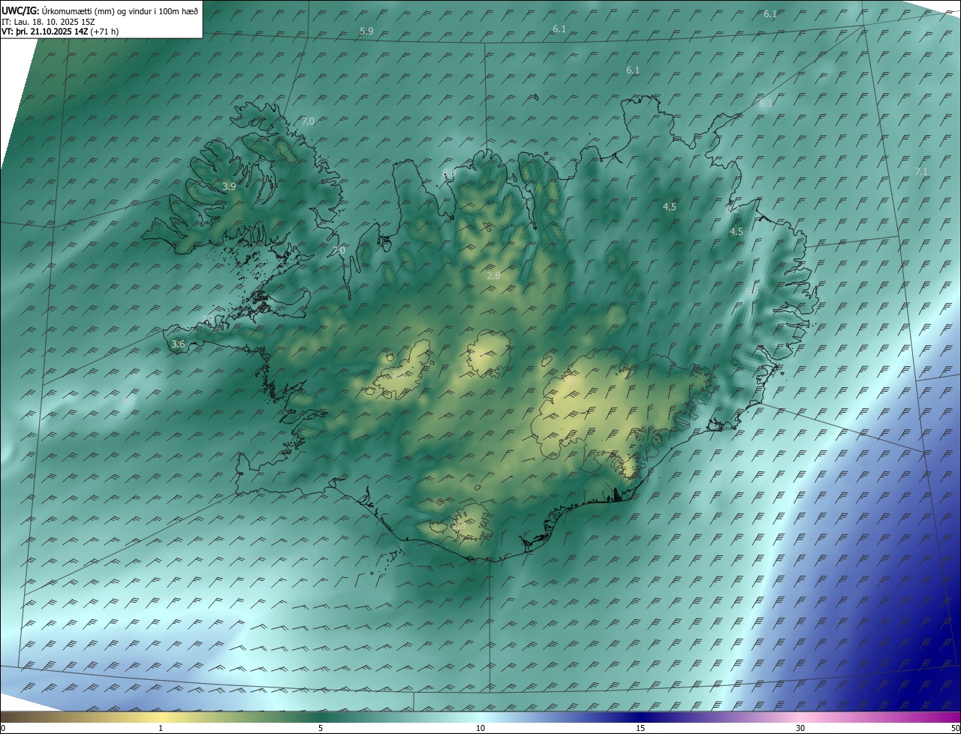Click the 15 tick on the colour scale
Image resolution: width=961 pixels, height=734 pixels.
pyautogui.click(x=640, y=728)
